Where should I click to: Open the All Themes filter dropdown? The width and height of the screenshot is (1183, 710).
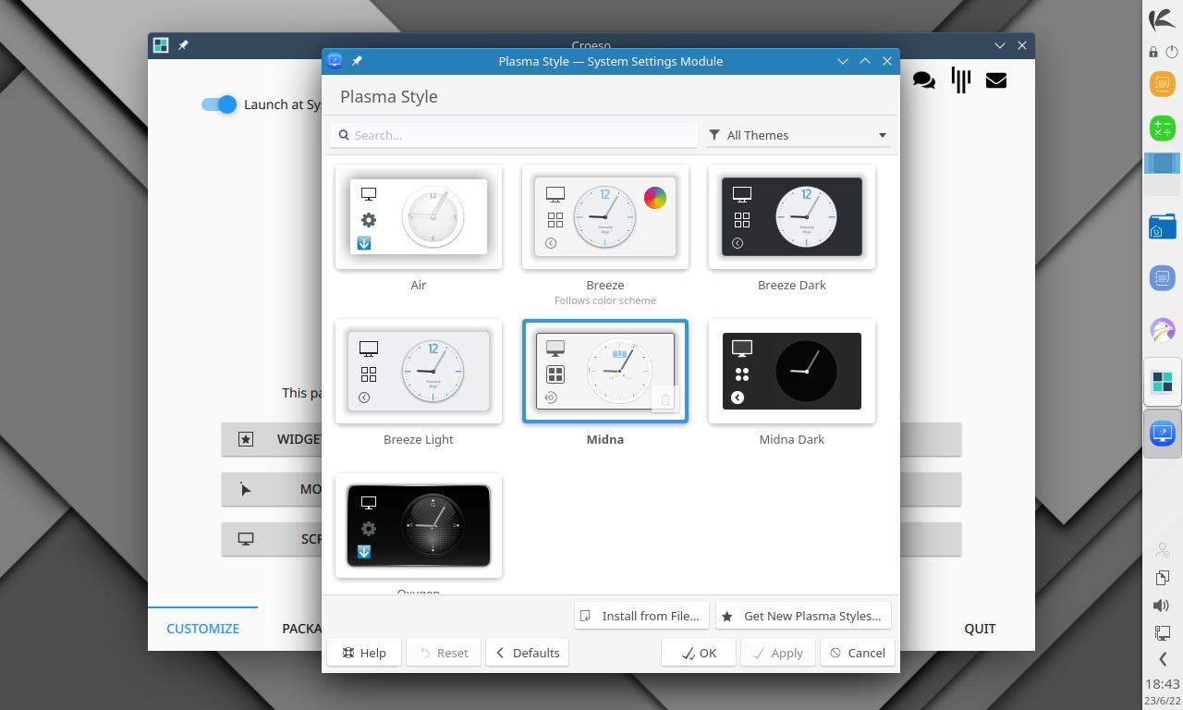coord(799,135)
